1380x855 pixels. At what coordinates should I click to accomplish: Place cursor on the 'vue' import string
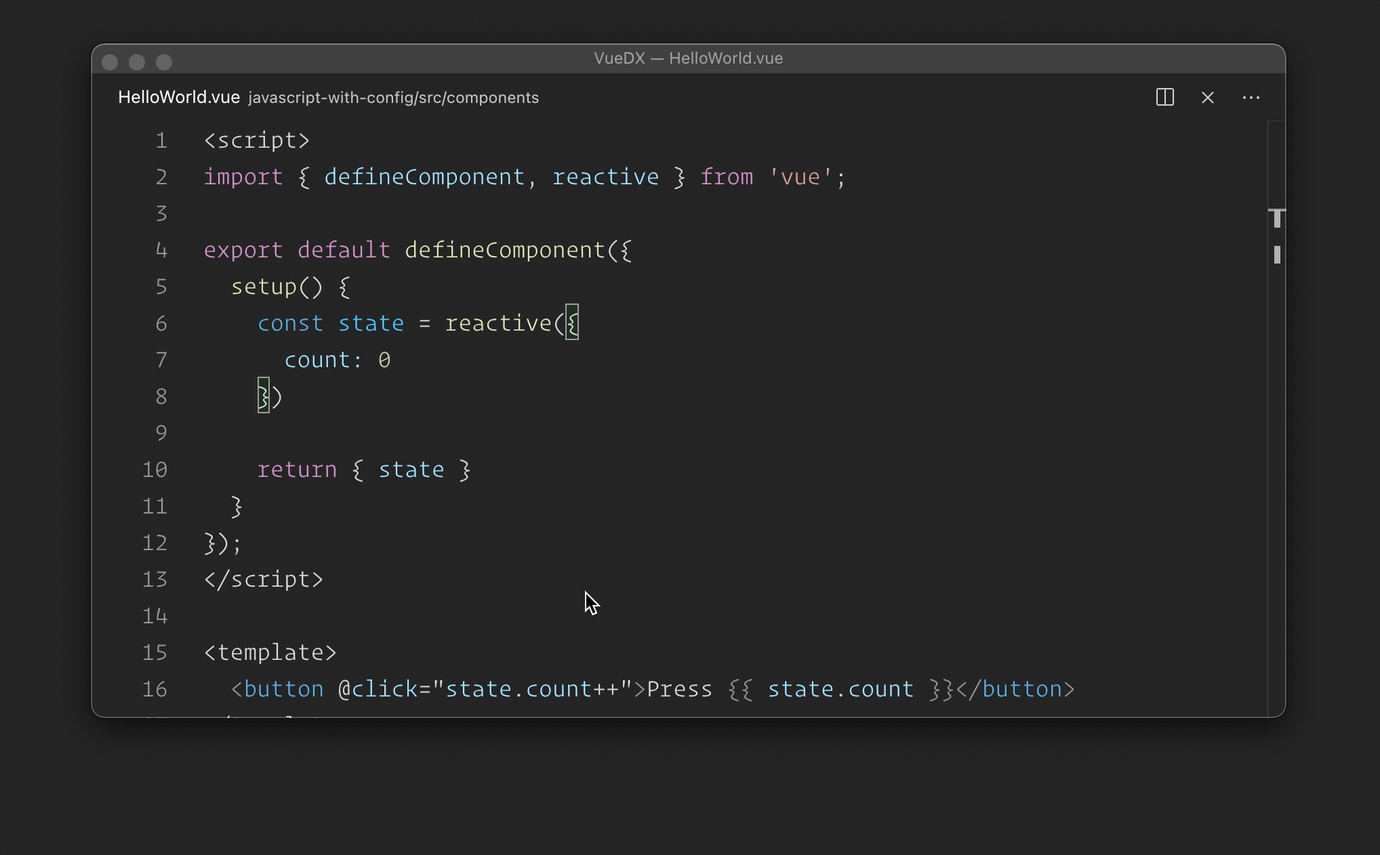(x=800, y=177)
